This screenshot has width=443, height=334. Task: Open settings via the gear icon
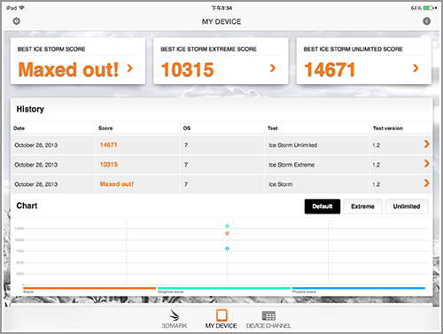pos(17,21)
